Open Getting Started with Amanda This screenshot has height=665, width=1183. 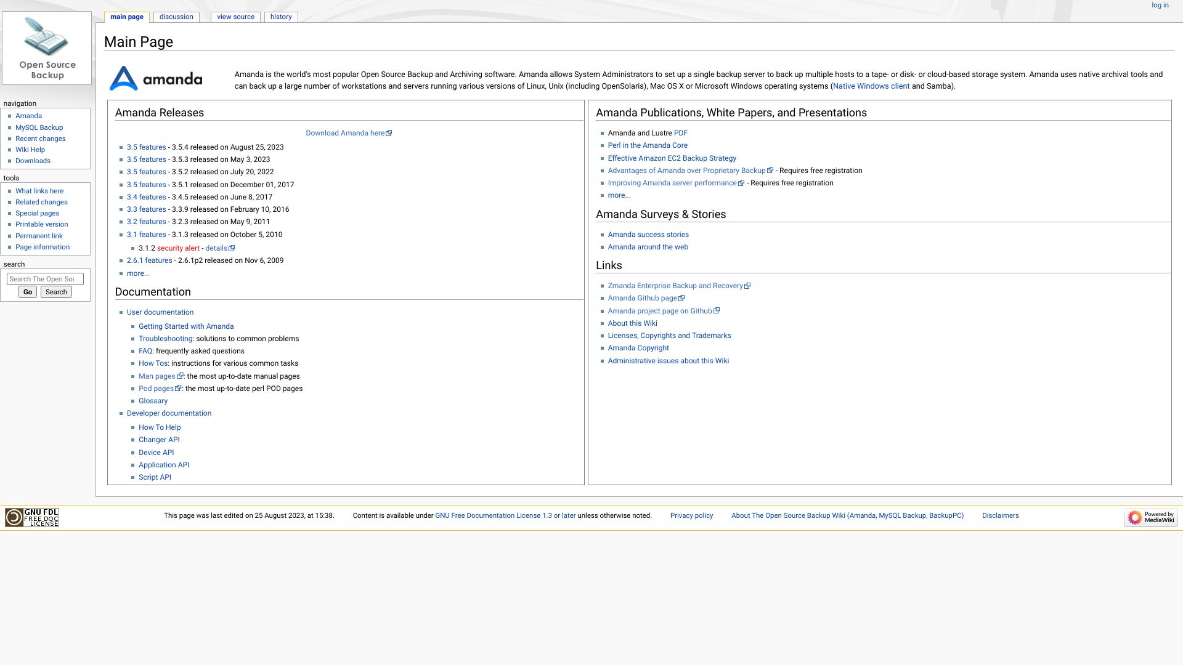pyautogui.click(x=186, y=327)
